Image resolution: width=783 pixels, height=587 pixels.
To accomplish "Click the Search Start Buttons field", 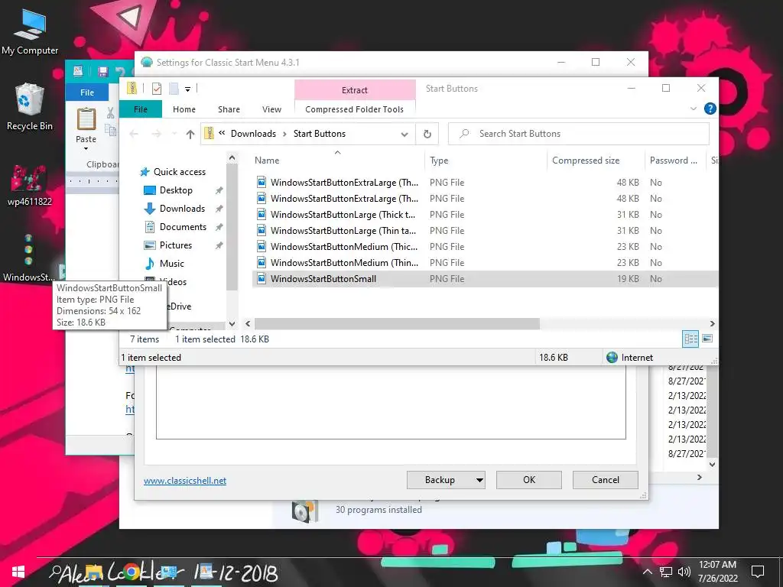I will click(579, 134).
